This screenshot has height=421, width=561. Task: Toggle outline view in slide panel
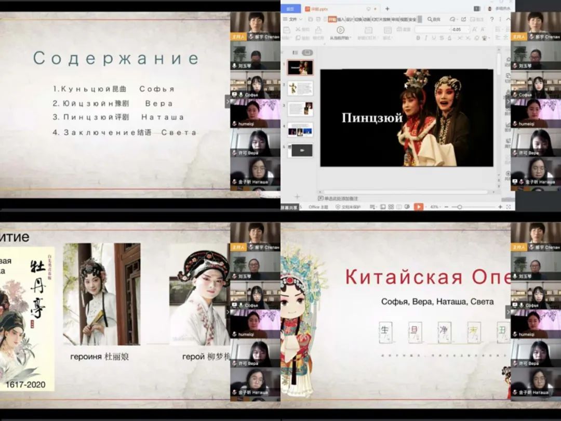295,52
